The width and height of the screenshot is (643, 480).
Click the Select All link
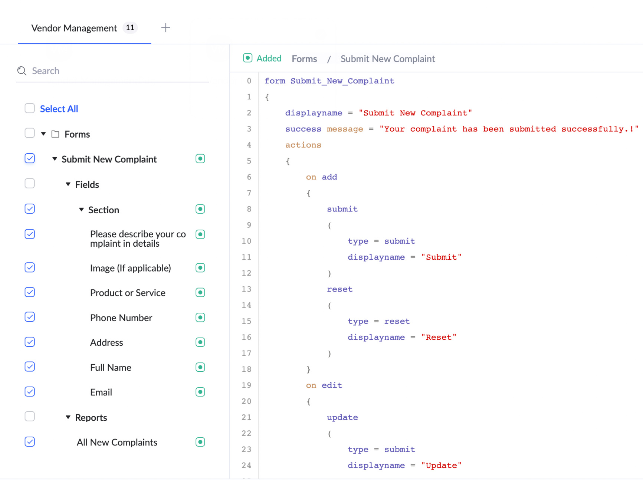click(x=59, y=109)
